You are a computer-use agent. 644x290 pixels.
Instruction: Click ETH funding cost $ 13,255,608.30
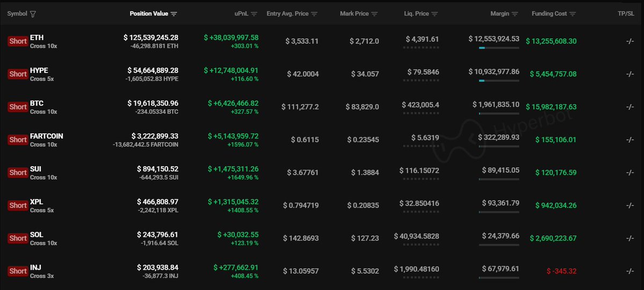point(551,41)
